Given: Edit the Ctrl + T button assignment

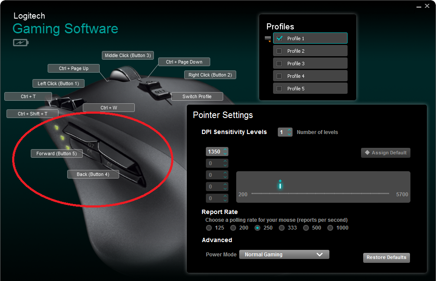Looking at the screenshot, I should point(28,96).
